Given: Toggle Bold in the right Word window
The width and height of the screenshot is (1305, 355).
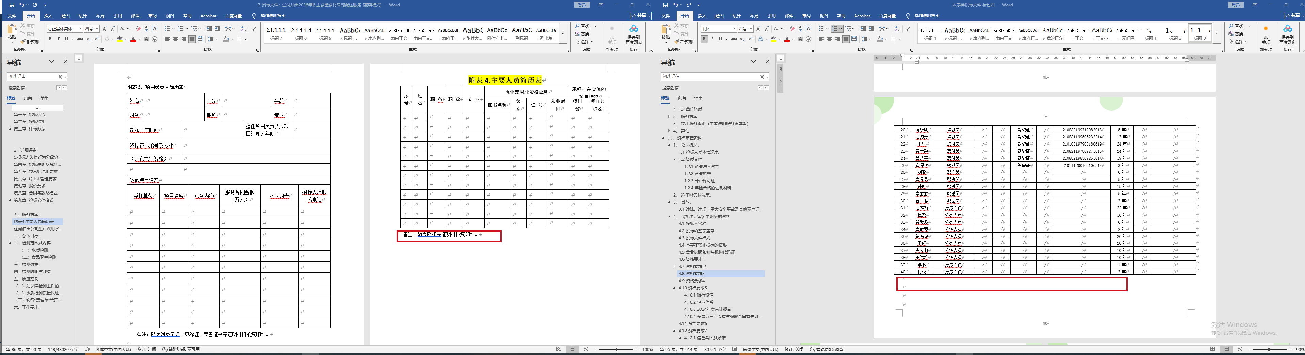Looking at the screenshot, I should click(704, 39).
